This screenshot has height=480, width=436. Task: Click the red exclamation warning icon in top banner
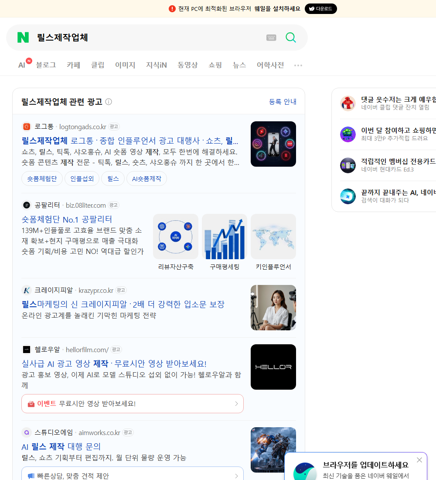(x=172, y=9)
